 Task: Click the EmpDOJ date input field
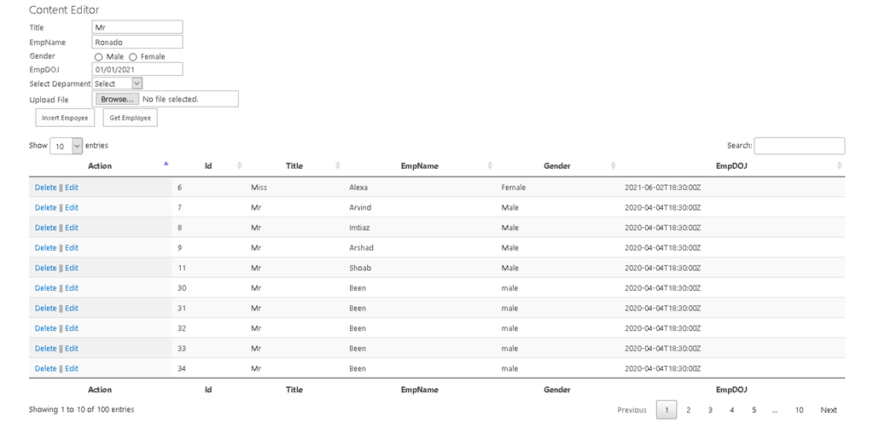pos(137,70)
